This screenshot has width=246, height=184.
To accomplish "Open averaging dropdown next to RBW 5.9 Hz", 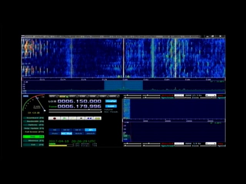I will coord(211,143).
